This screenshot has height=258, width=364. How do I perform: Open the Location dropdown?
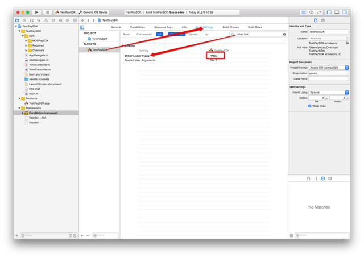329,38
